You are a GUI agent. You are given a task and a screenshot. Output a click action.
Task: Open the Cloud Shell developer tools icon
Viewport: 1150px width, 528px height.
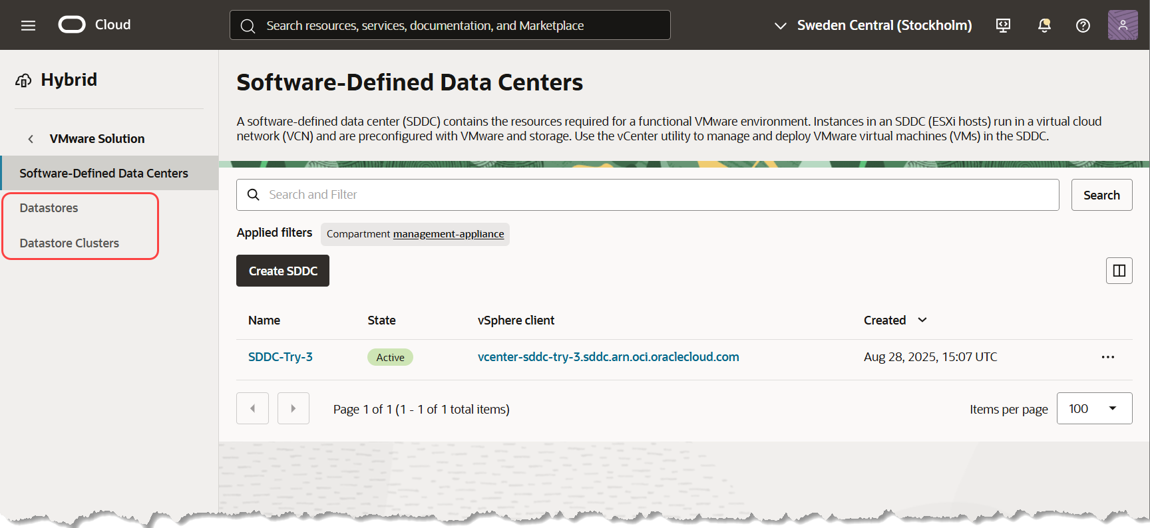tap(1003, 25)
